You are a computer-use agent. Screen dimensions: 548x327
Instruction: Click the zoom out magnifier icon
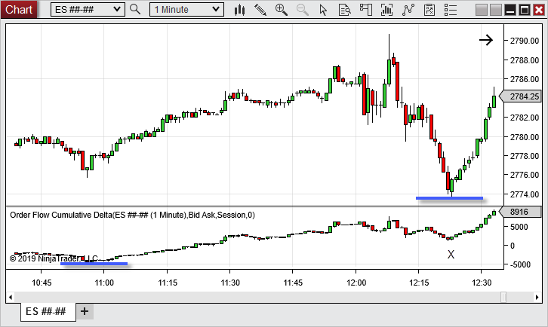[303, 9]
